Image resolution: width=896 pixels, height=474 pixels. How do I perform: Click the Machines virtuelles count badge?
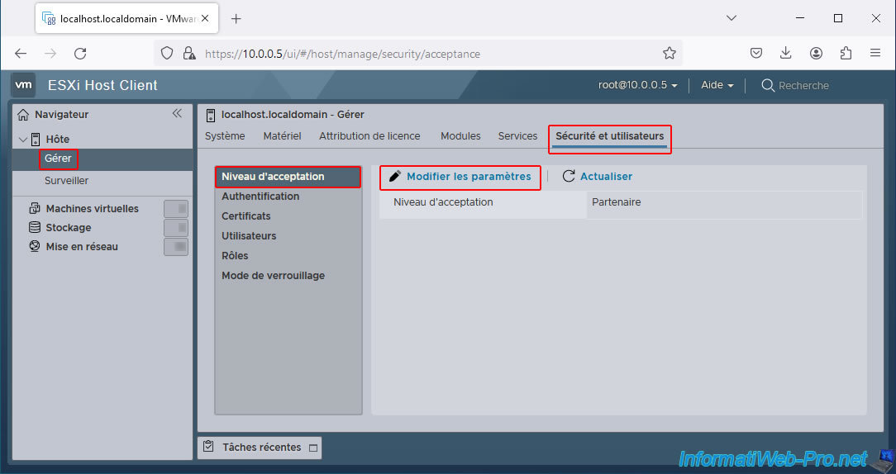click(x=175, y=209)
